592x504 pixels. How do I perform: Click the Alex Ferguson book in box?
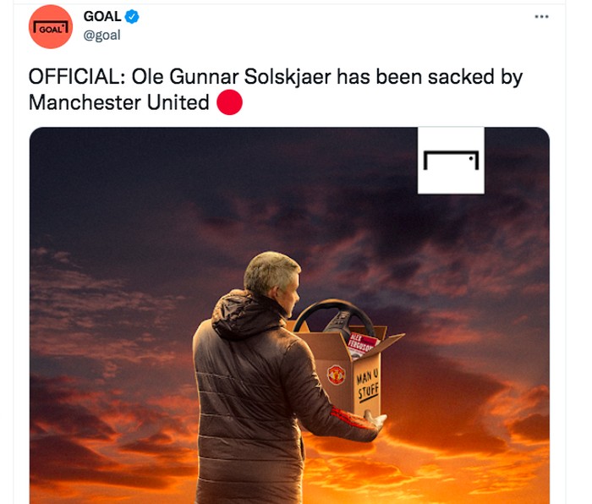[362, 345]
